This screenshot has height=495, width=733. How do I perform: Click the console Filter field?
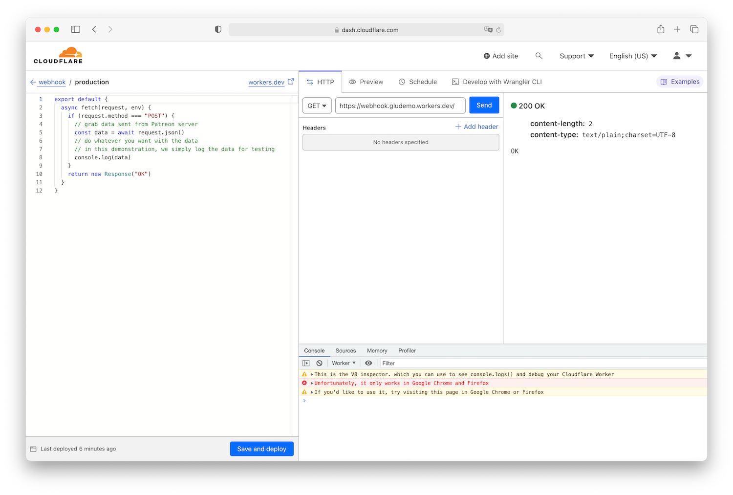tap(542, 363)
